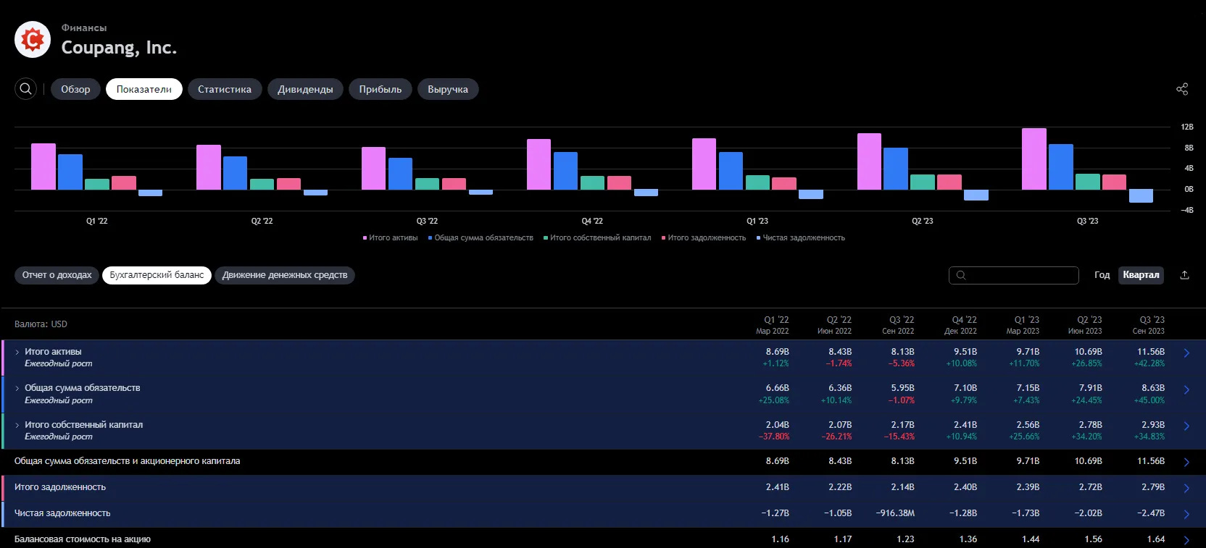Toggle Общая сумма обязательств legend series
Screen dimensions: 1206x548
pyautogui.click(x=481, y=237)
